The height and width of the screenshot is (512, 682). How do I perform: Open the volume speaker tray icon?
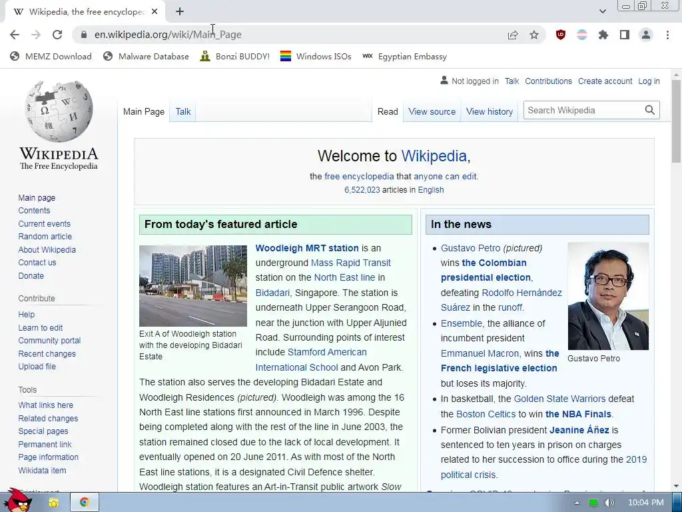[609, 503]
